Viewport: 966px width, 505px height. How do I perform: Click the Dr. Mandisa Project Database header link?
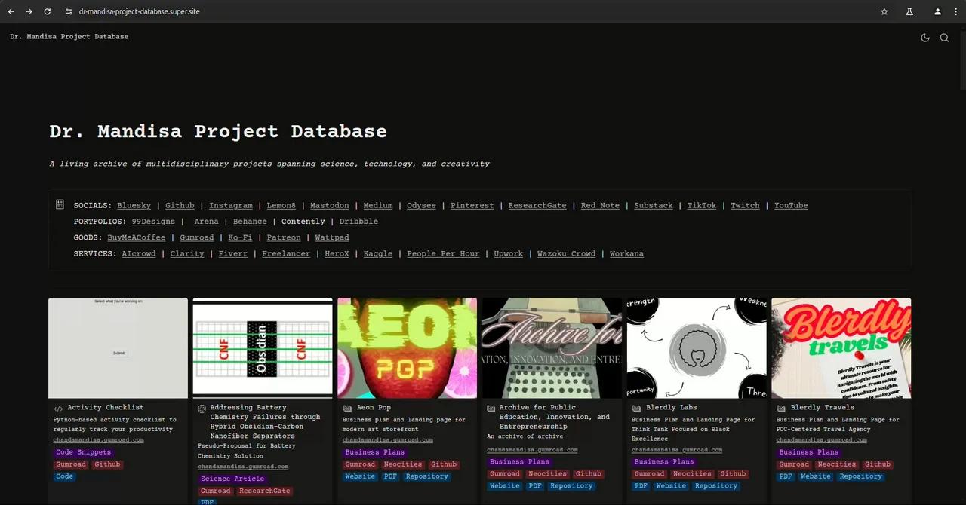coord(69,36)
